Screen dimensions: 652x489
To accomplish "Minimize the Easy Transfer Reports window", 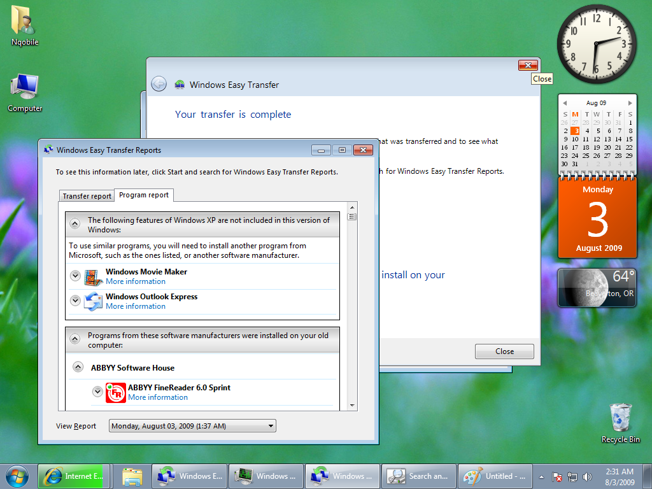I will click(321, 150).
